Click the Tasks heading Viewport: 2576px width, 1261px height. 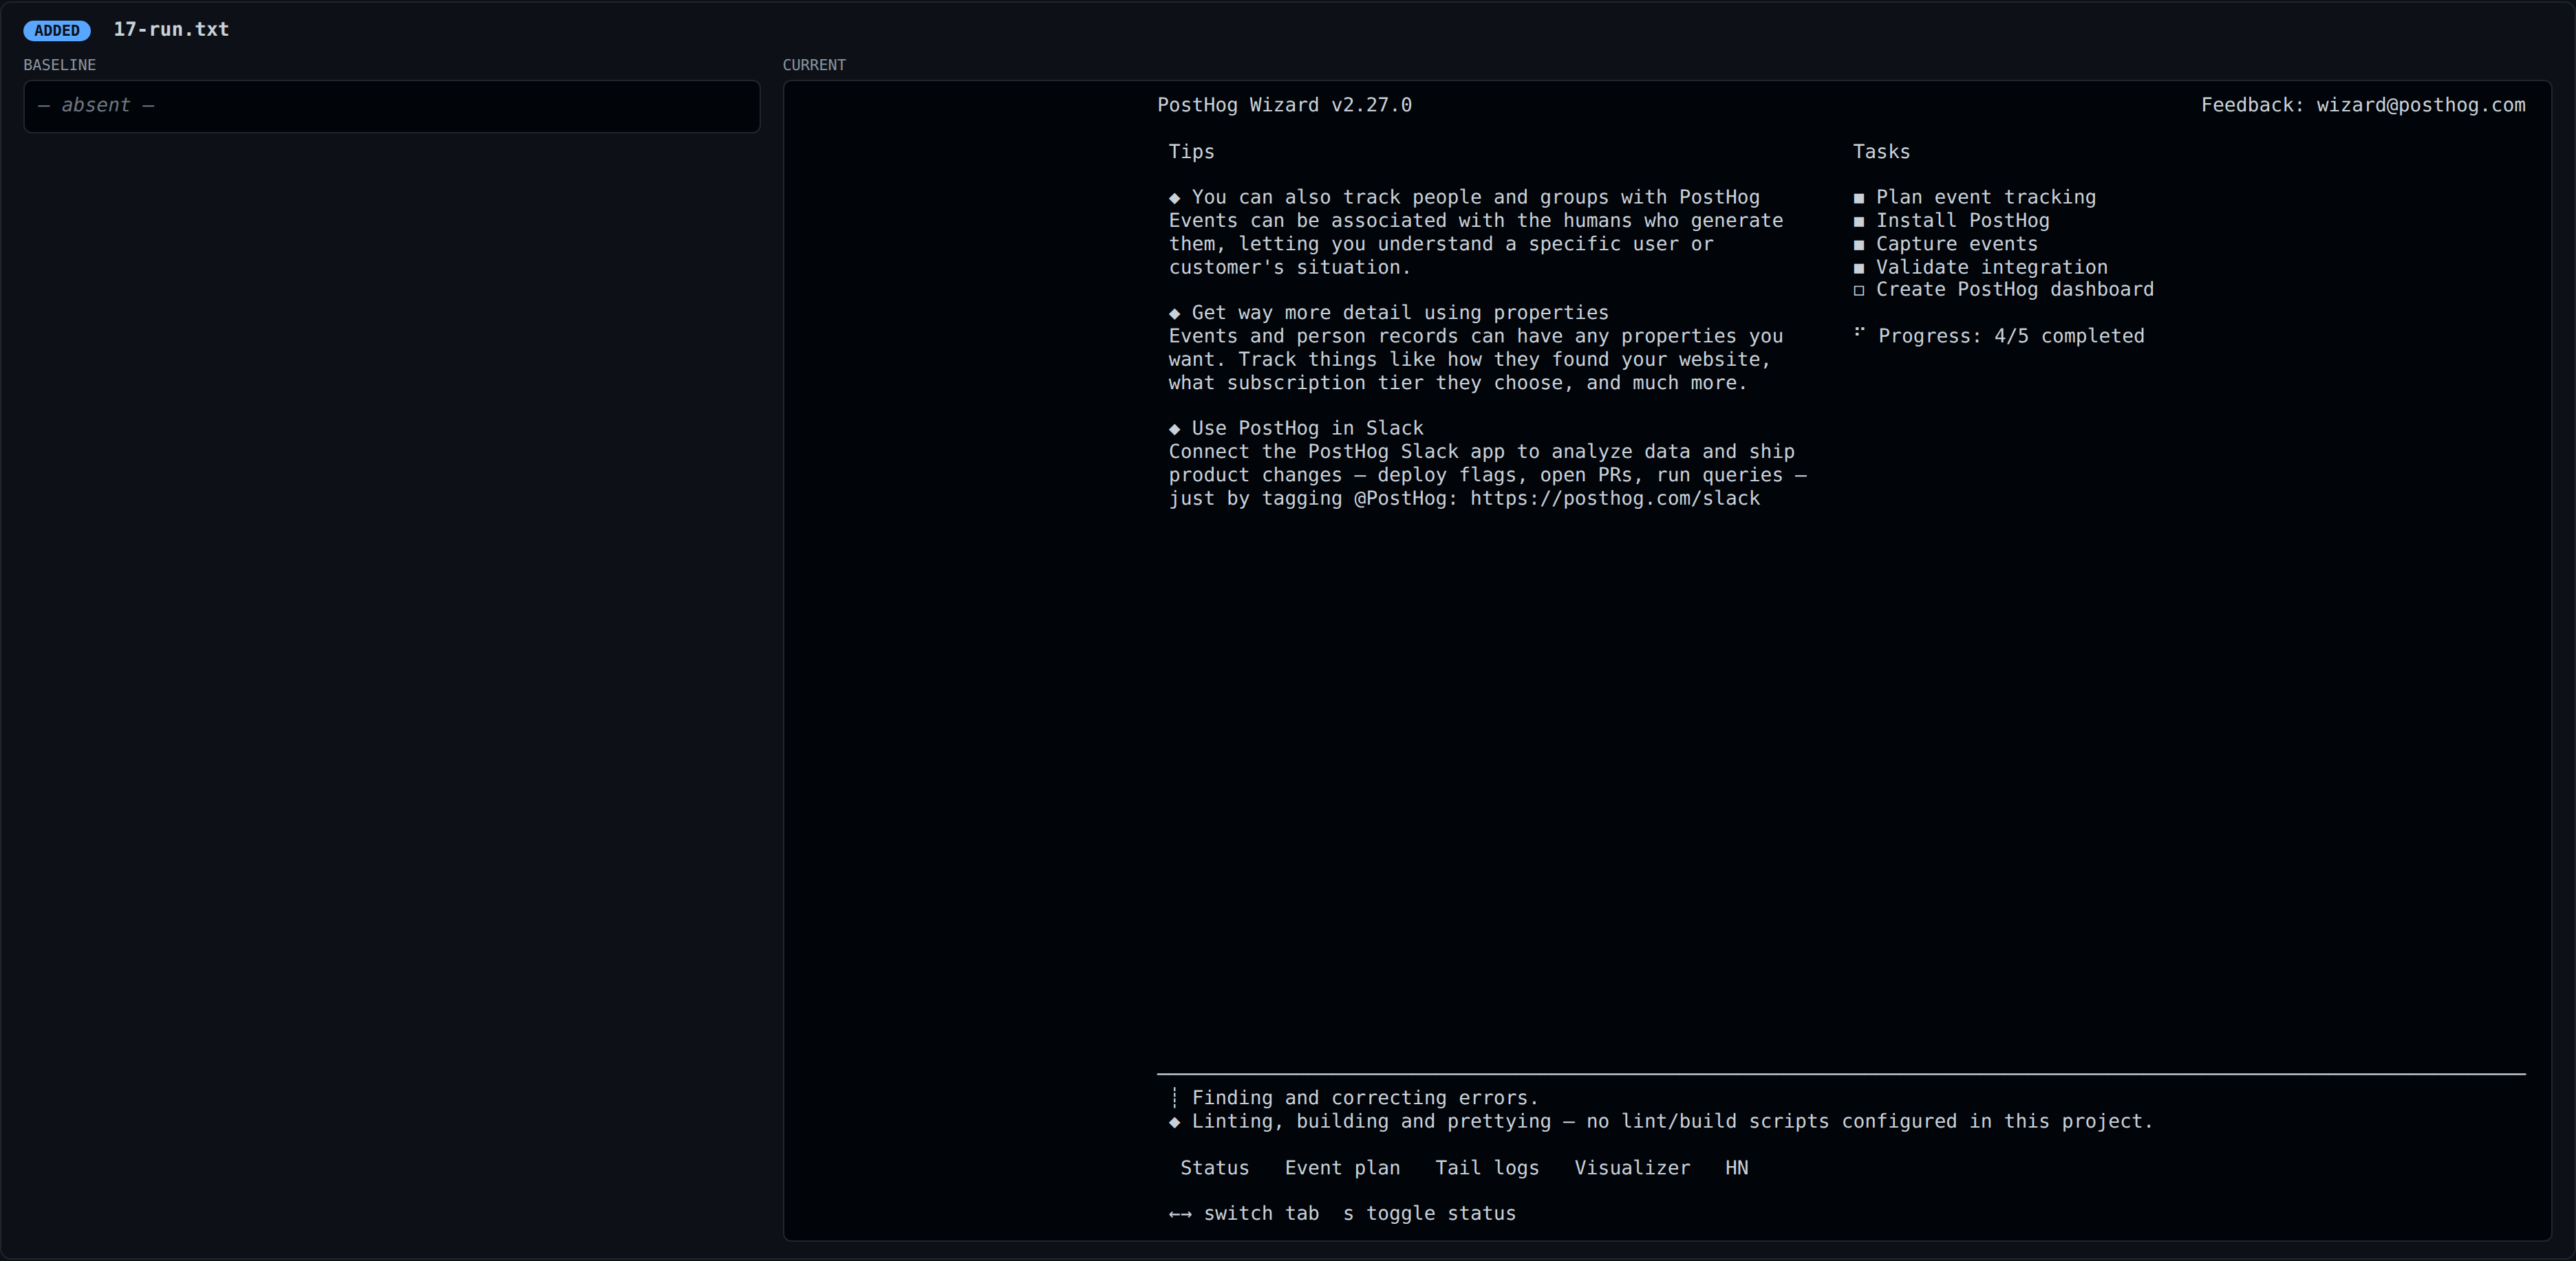click(1881, 152)
